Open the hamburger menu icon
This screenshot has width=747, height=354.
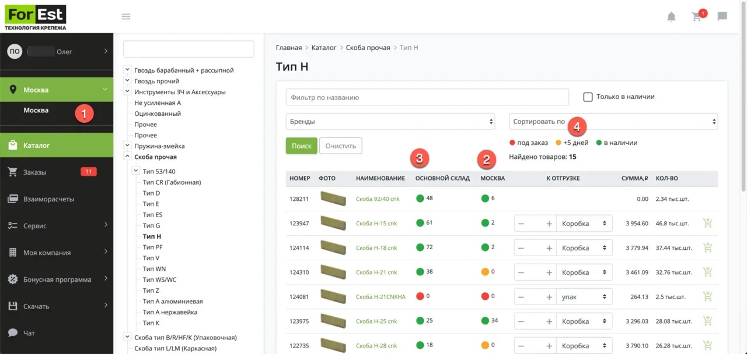[x=125, y=16]
